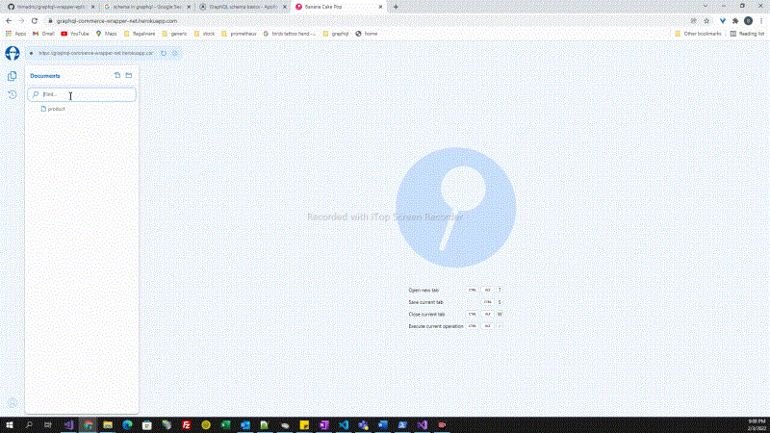Open connection settings beside the endpoint URL
Image resolution: width=770 pixels, height=433 pixels.
click(x=174, y=53)
